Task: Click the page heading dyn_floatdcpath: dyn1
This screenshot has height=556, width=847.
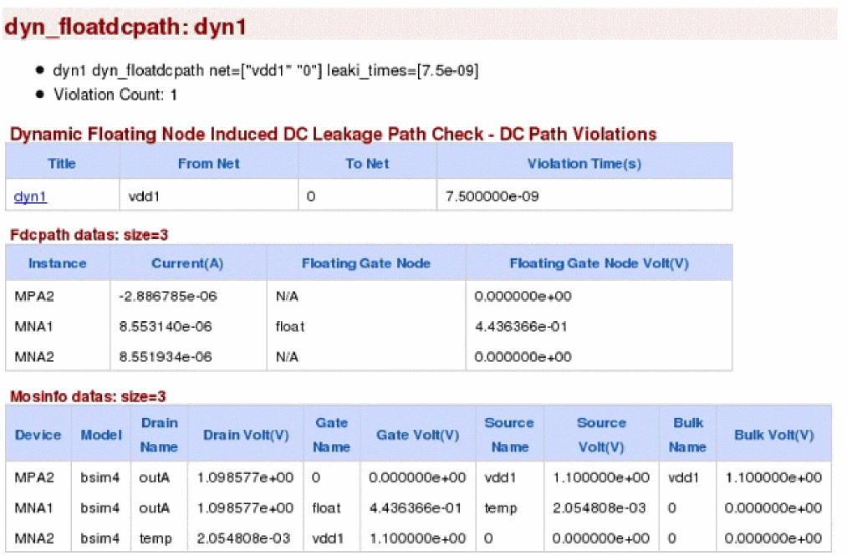Action: 125,26
